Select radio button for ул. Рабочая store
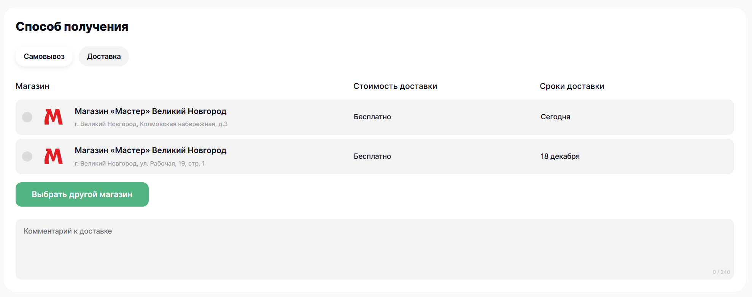Image resolution: width=752 pixels, height=297 pixels. 27,156
